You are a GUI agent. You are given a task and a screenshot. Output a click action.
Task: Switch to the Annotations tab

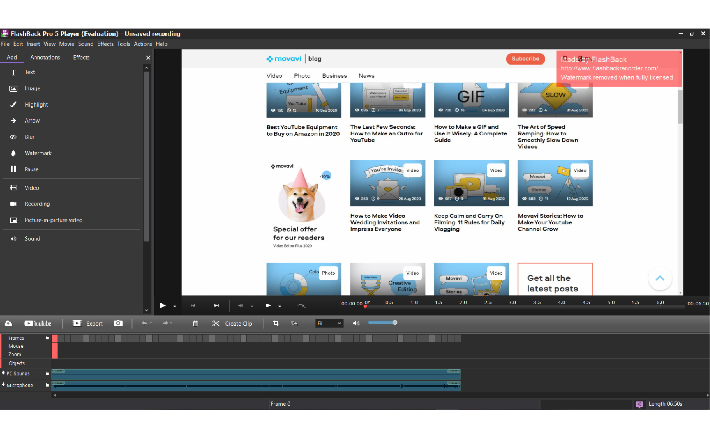[x=45, y=58]
